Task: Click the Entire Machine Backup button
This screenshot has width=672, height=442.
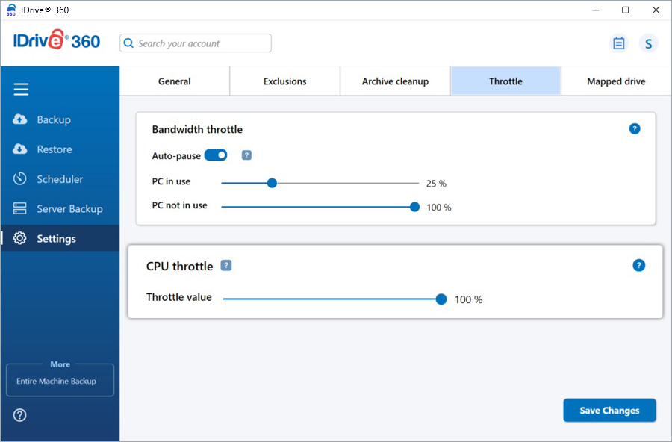Action: pos(60,381)
